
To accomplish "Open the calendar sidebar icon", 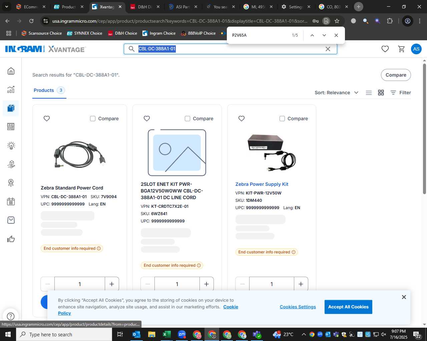I will pyautogui.click(x=11, y=201).
